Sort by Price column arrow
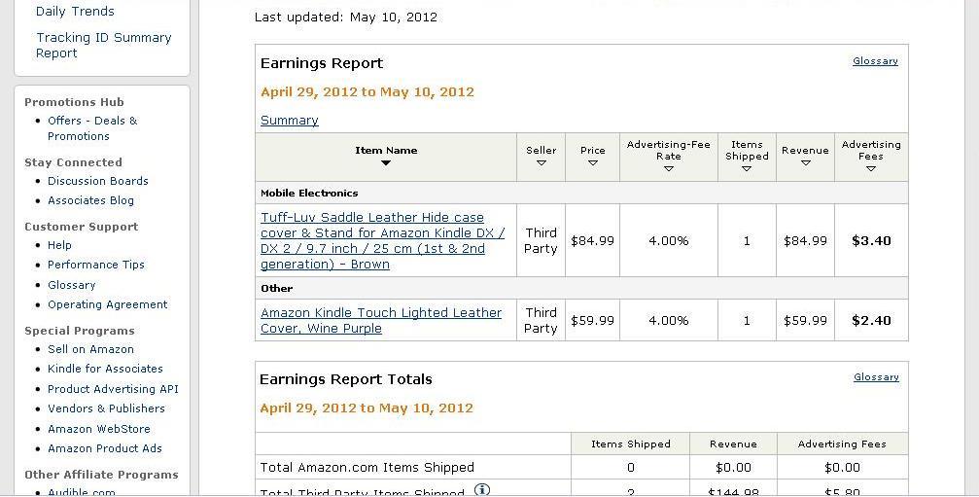This screenshot has height=497, width=979. point(592,163)
